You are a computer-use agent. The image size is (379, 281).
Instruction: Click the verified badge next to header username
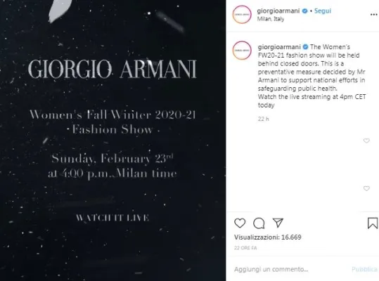pos(305,11)
